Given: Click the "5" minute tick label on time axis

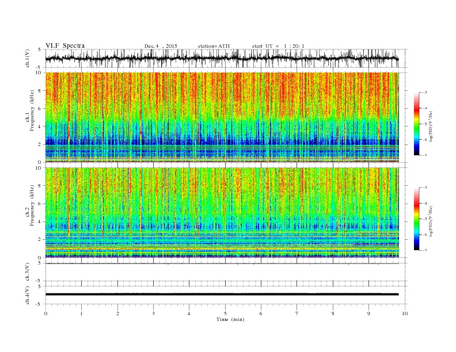Looking at the screenshot, I should 225,313.
